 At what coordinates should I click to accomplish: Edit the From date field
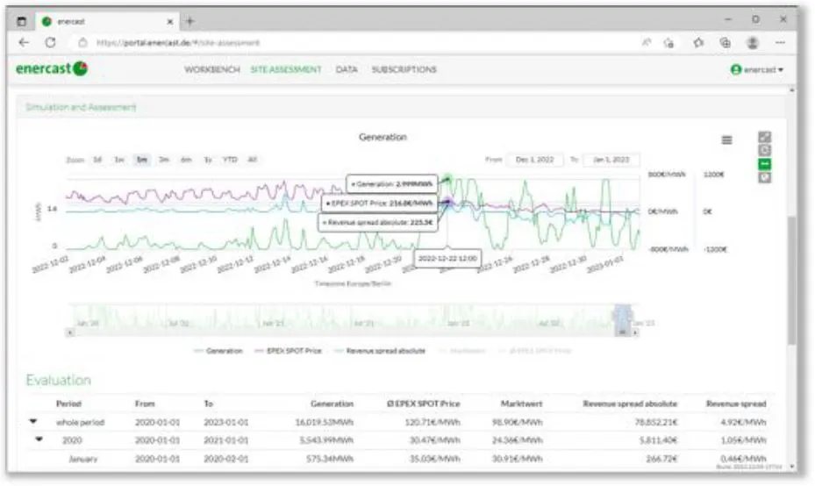pyautogui.click(x=535, y=160)
